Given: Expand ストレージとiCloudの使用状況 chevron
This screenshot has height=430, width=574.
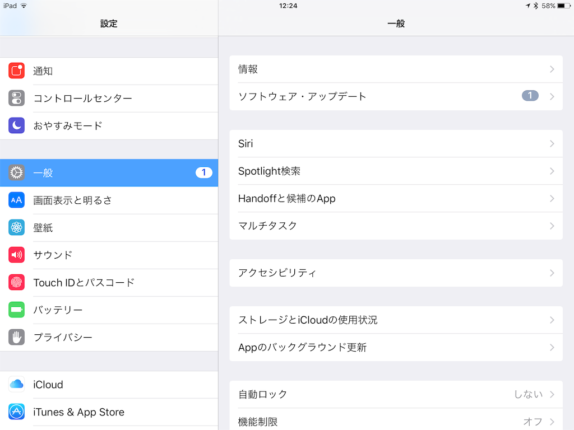Looking at the screenshot, I should click(552, 320).
